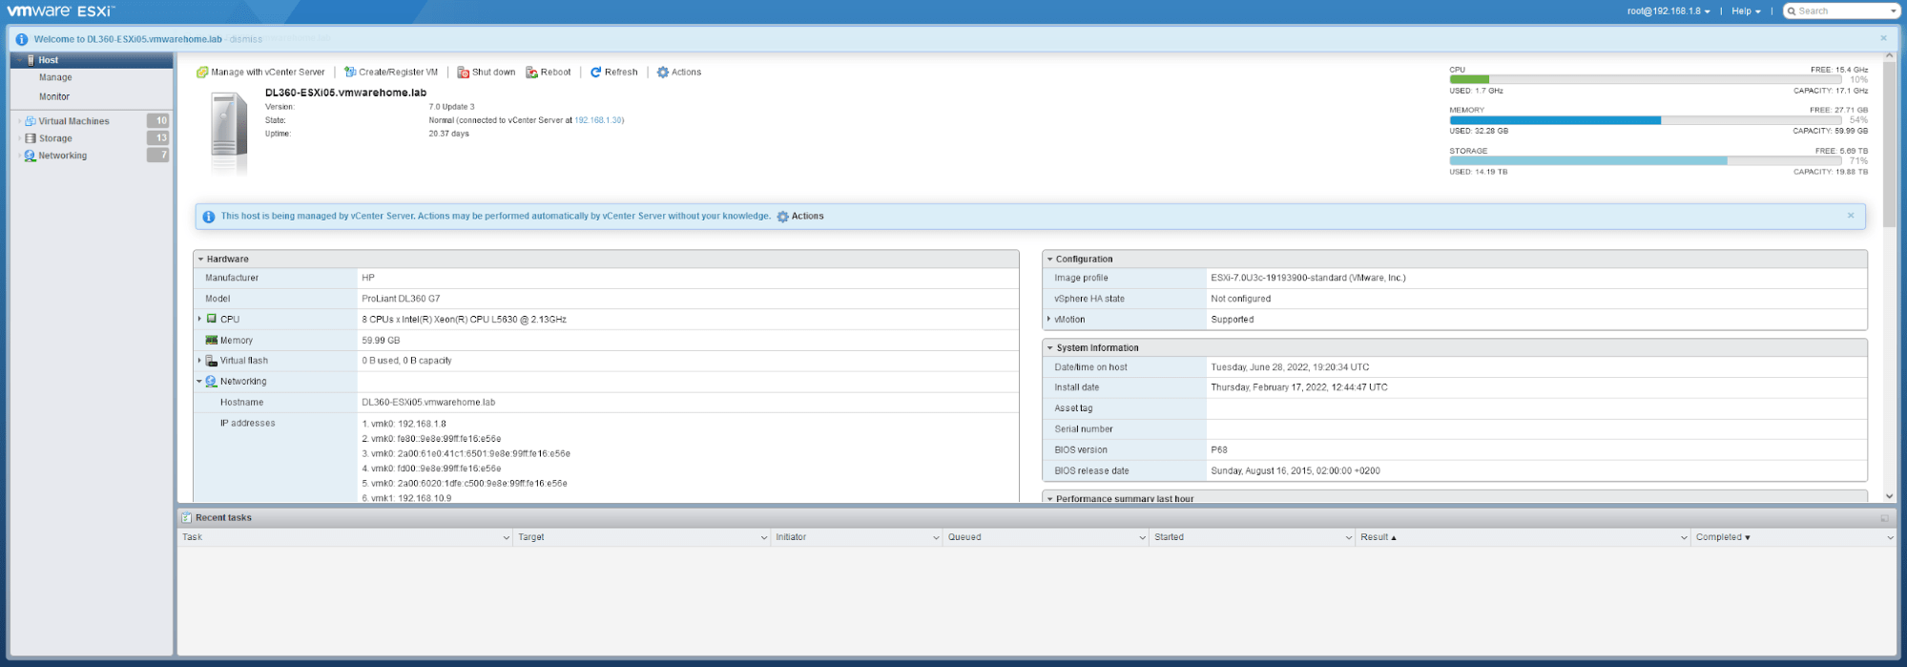
Task: Close the vCenter managed notice
Action: click(x=1851, y=216)
